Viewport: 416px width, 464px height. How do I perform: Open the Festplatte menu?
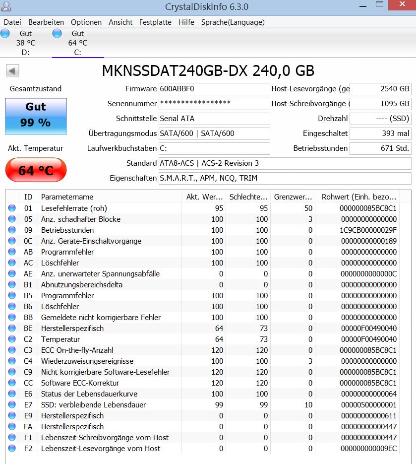point(155,22)
